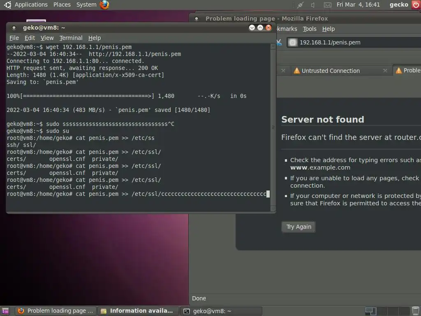Click the gecko user name indicator
Image resolution: width=421 pixels, height=316 pixels.
tap(399, 5)
